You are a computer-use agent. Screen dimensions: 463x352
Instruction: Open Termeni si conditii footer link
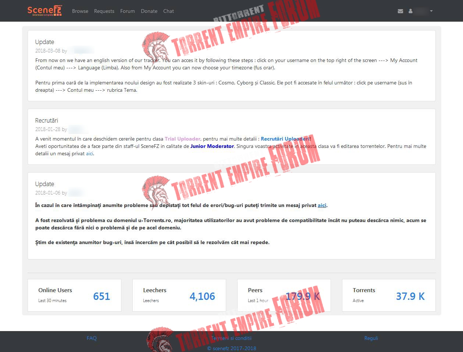point(231,338)
